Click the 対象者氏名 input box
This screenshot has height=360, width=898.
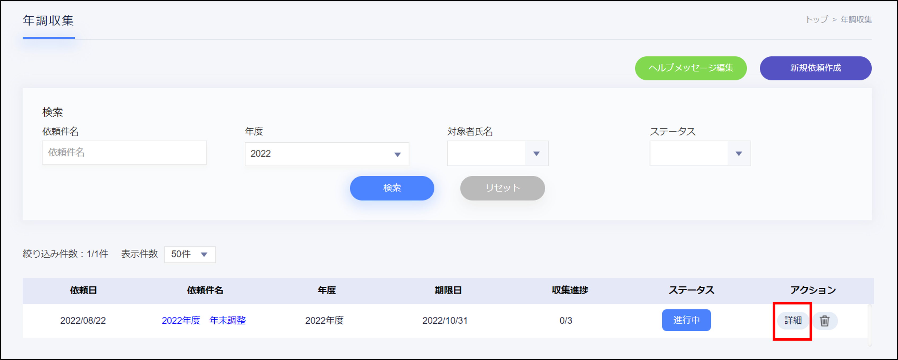486,154
